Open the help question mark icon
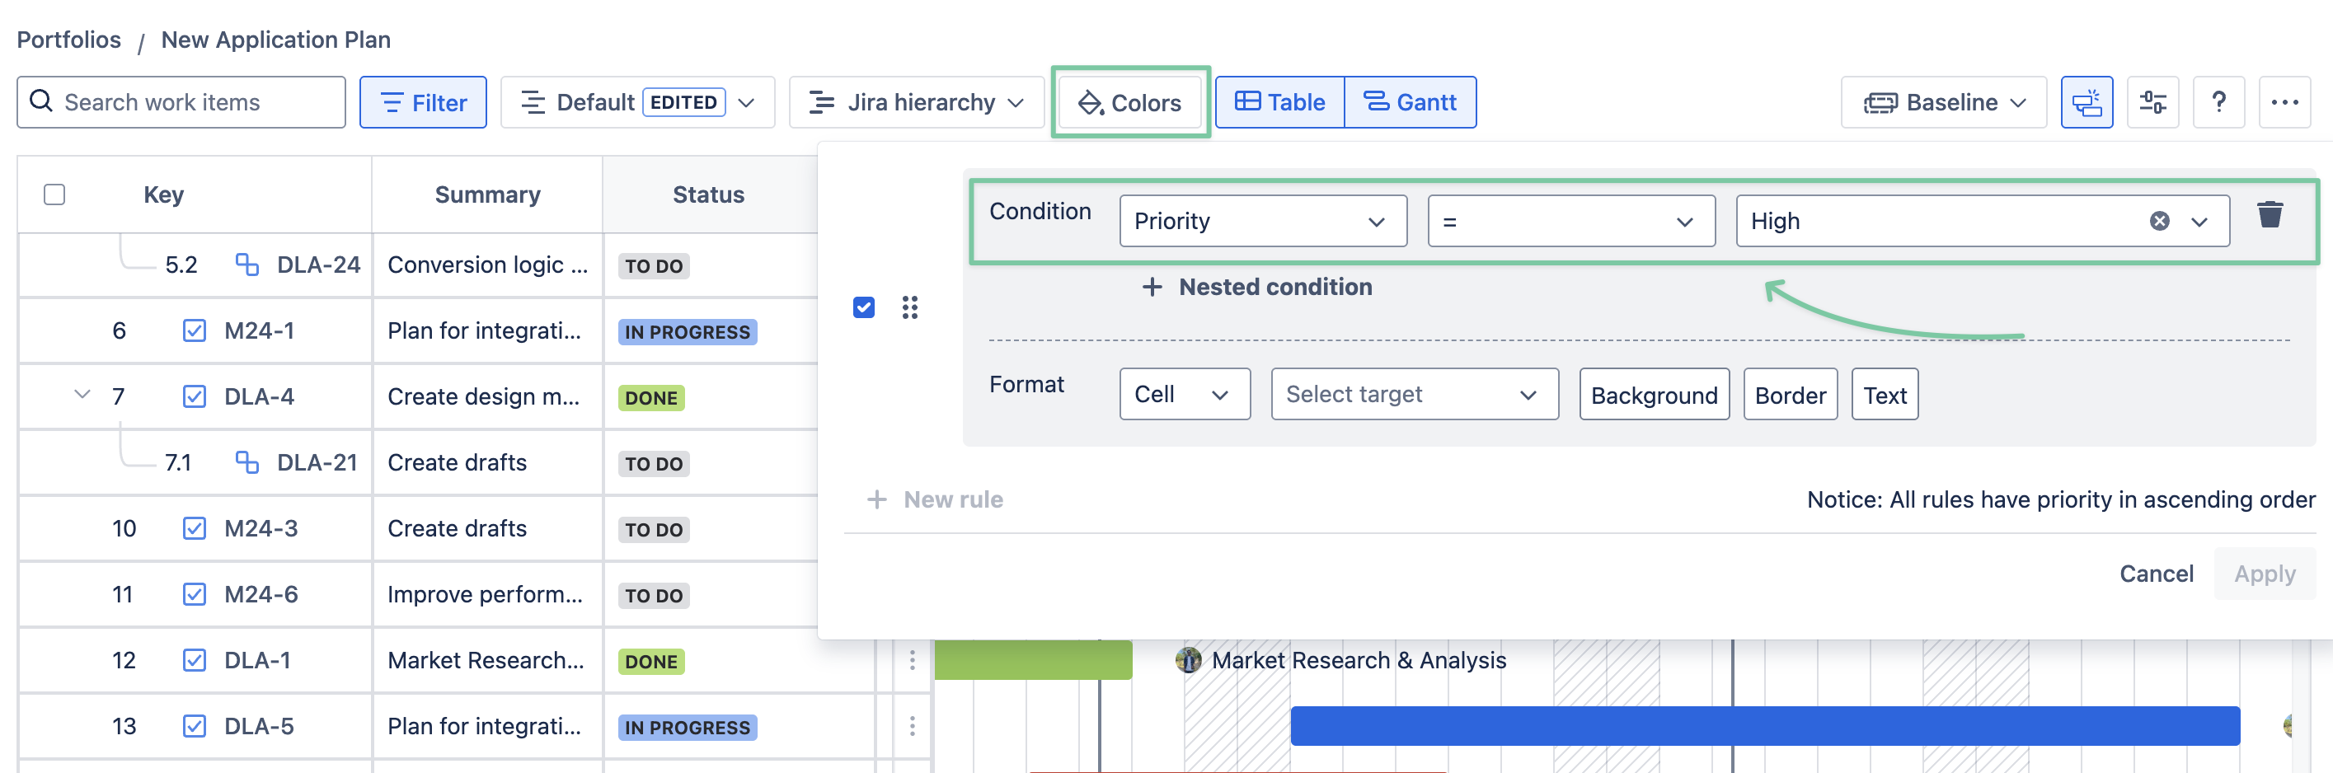This screenshot has height=773, width=2333. pyautogui.click(x=2218, y=102)
